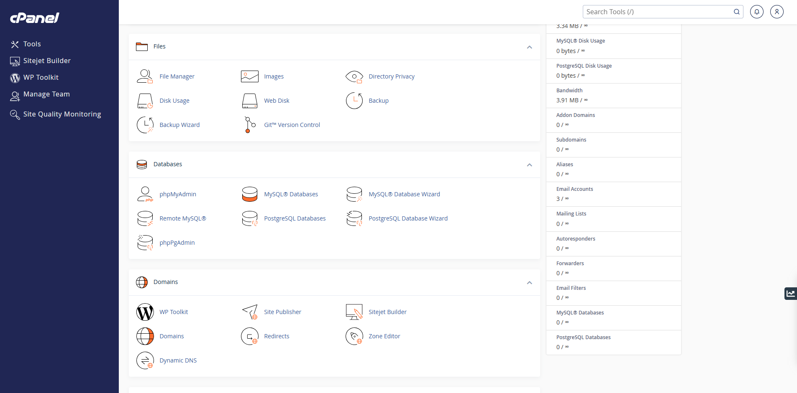Open the Remote MySQL icon
The height and width of the screenshot is (393, 797).
145,218
